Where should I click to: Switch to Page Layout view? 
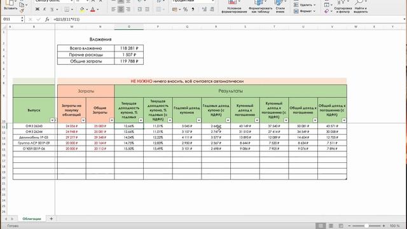(331, 226)
